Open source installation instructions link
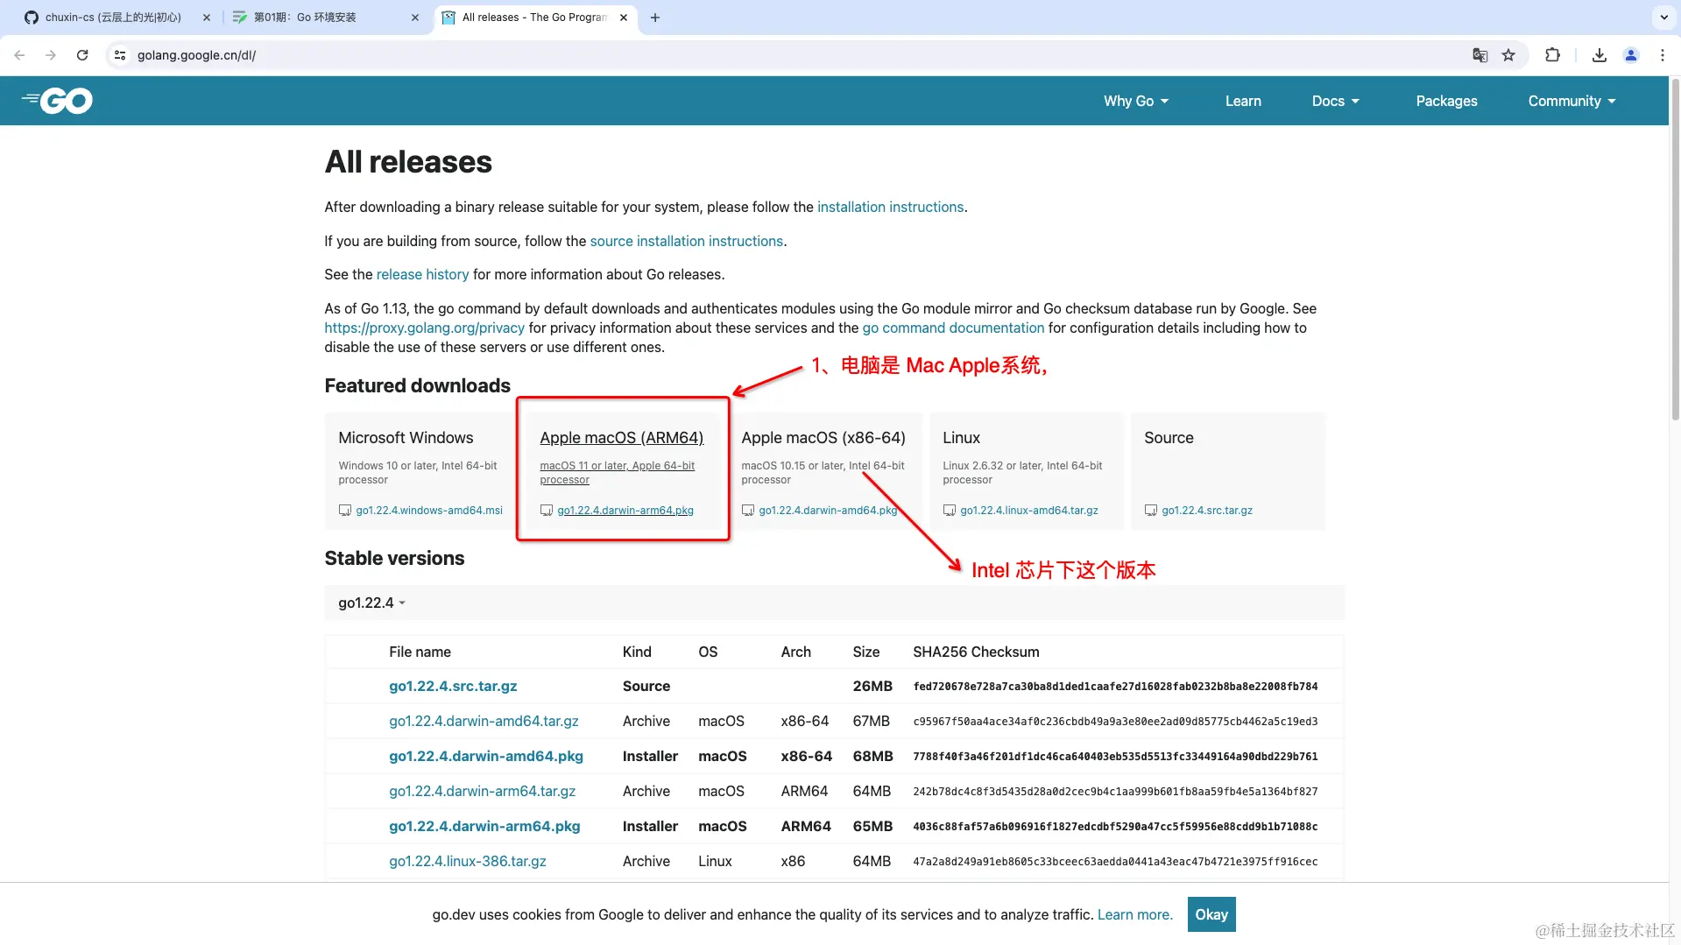 click(686, 241)
